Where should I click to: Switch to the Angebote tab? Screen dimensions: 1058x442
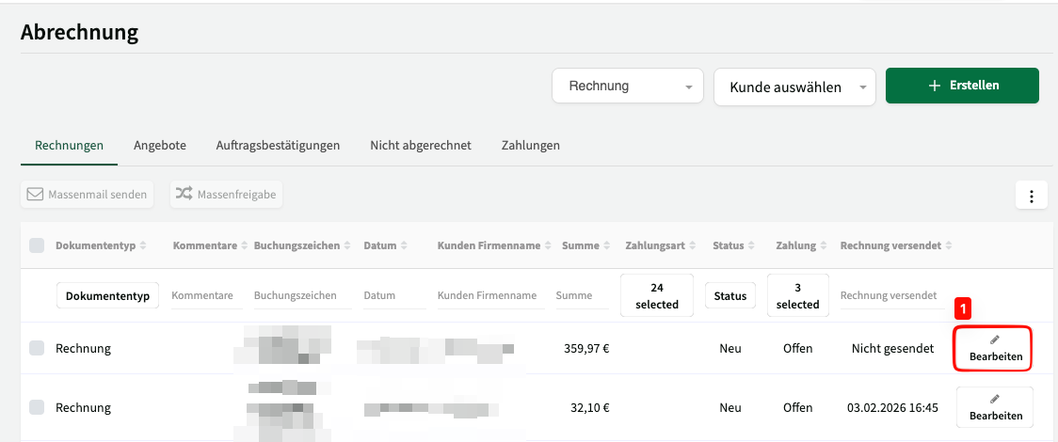(x=160, y=146)
